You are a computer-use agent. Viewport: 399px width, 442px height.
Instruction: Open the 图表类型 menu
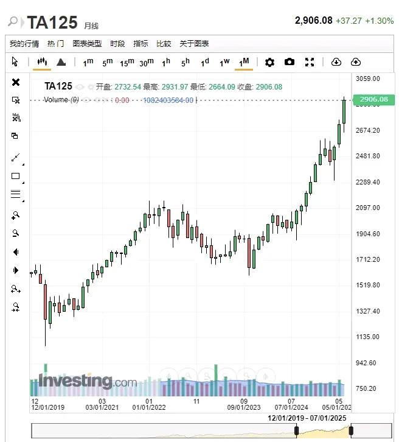click(x=87, y=44)
